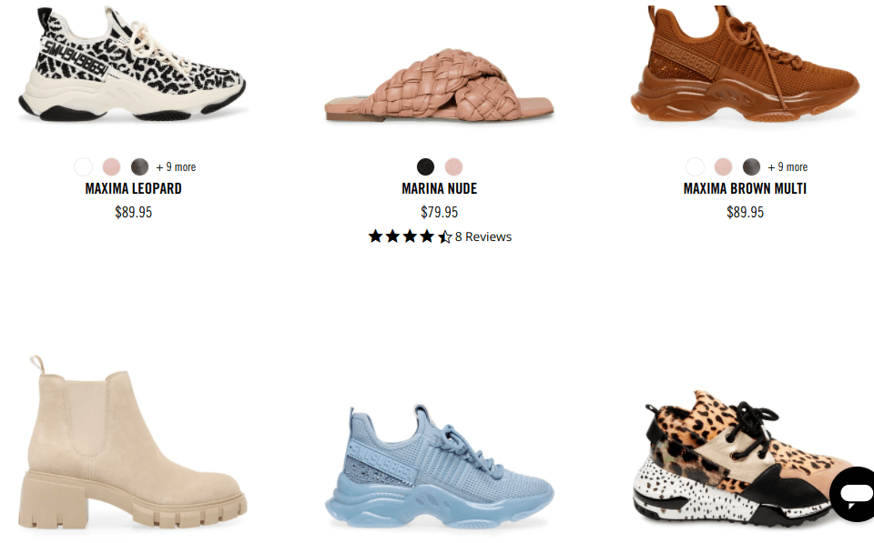The image size is (874, 543).
Task: Choose dark grey swatch under Maxima Brown Multi
Action: [751, 166]
